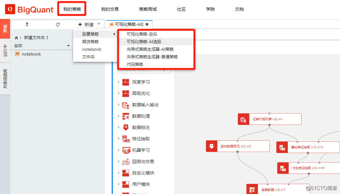This screenshot has width=340, height=194.
Task: Choose 文件夹 from the new menu
Action: pos(95,57)
